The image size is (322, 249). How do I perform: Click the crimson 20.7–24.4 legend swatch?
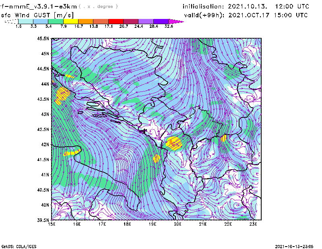point(131,21)
